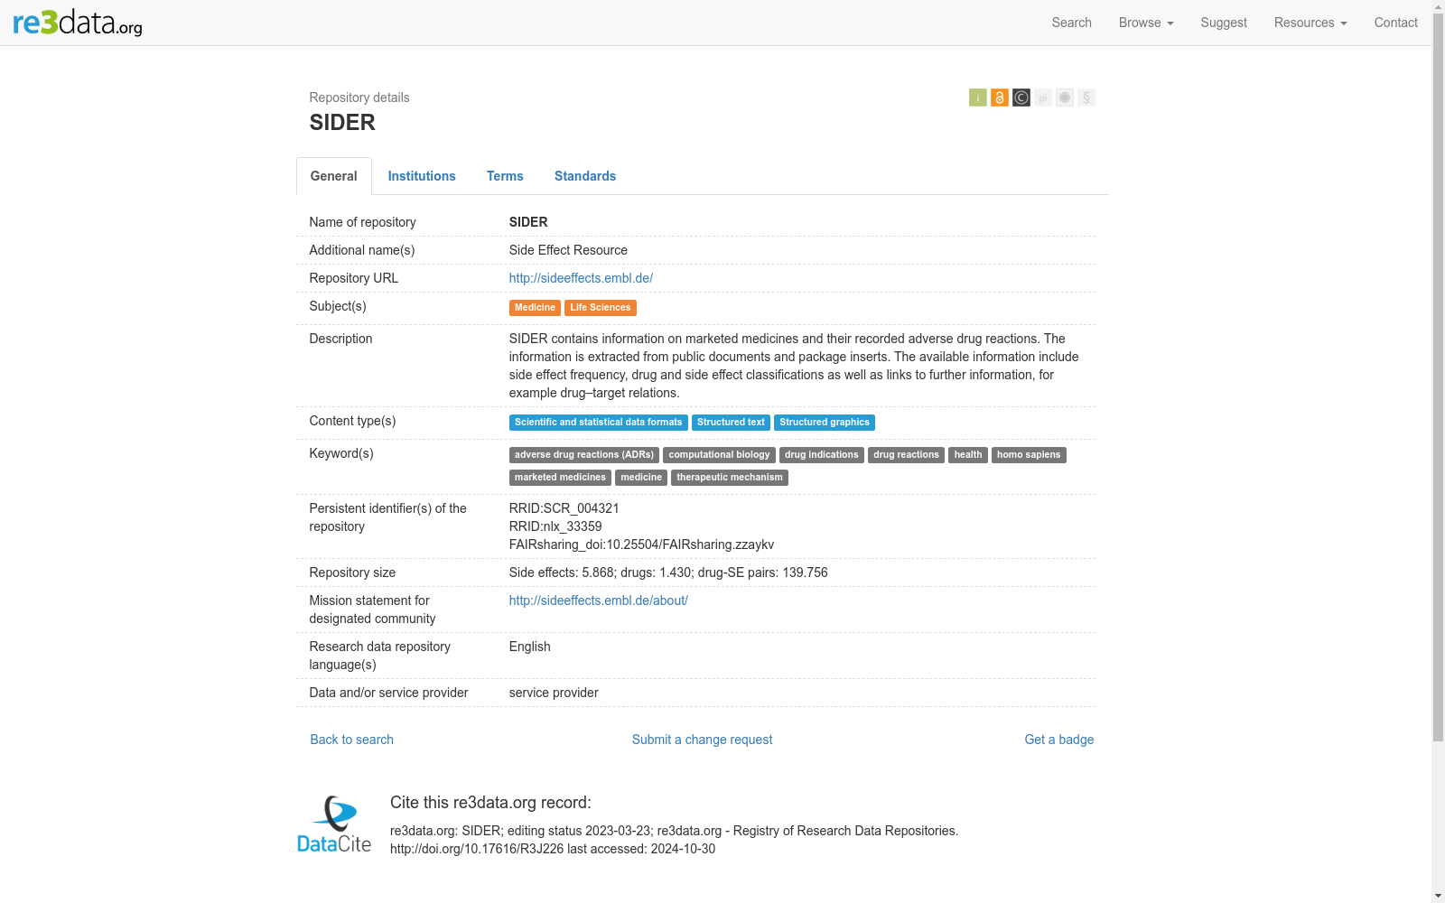1445x903 pixels.
Task: Expand the Browse dropdown menu
Action: 1146,23
